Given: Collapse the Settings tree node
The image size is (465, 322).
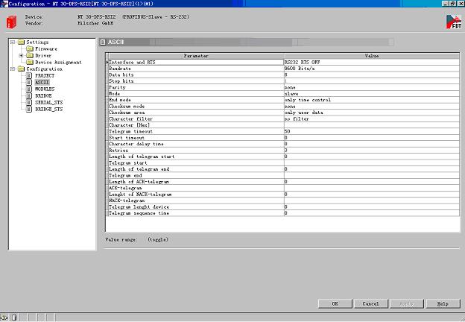Looking at the screenshot, I should (x=13, y=42).
